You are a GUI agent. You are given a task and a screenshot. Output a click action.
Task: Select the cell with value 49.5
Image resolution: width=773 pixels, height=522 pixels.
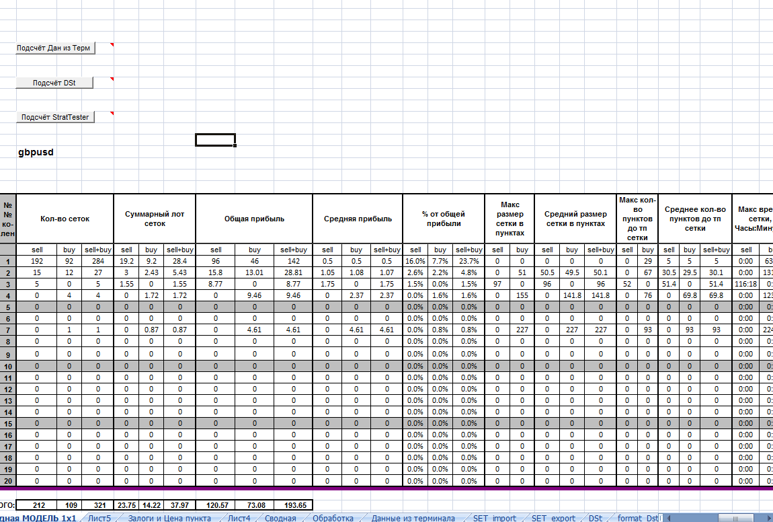[x=572, y=272]
